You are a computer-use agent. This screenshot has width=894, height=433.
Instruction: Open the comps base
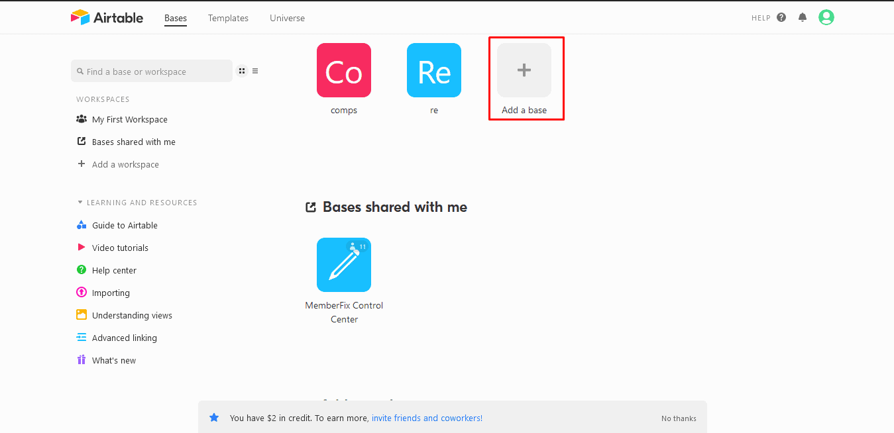[x=343, y=71]
